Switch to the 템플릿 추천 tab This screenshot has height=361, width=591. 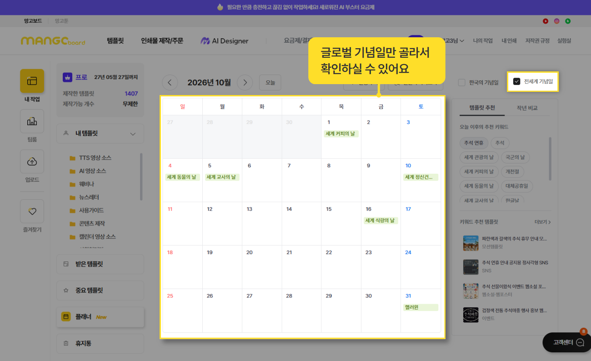coord(482,108)
